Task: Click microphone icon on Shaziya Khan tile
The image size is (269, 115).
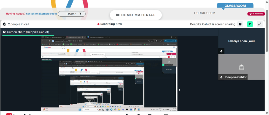Action: 221,51
